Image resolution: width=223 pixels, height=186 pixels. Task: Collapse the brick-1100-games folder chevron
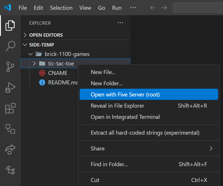click(x=31, y=54)
